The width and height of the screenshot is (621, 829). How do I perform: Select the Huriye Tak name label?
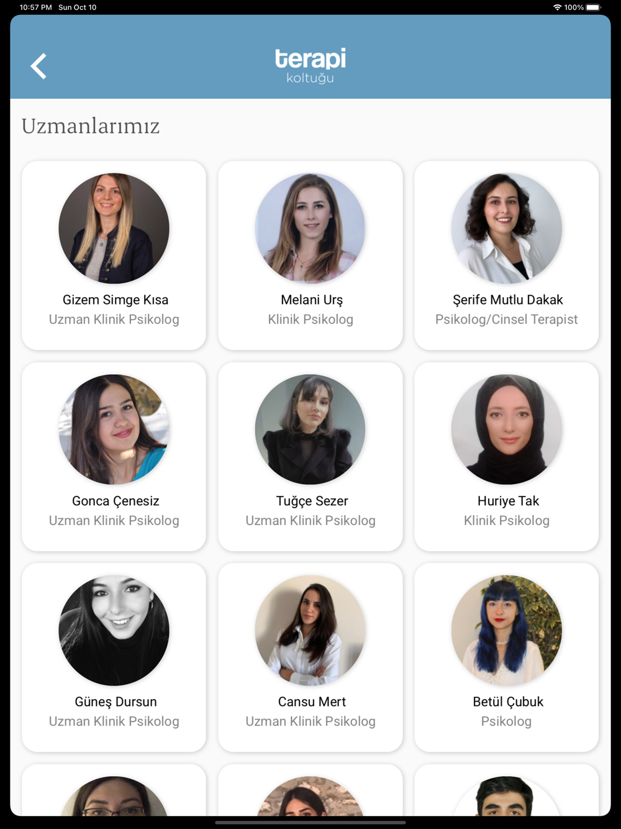508,501
